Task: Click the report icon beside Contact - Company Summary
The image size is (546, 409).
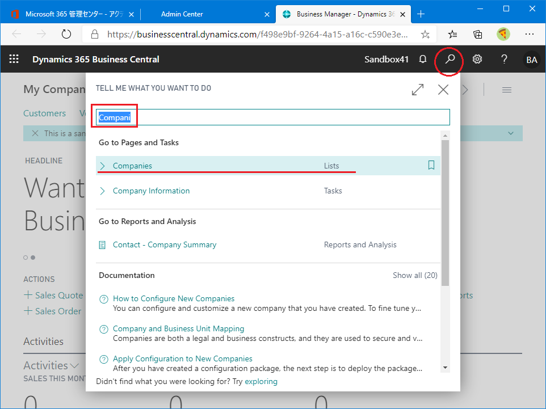Action: point(102,245)
